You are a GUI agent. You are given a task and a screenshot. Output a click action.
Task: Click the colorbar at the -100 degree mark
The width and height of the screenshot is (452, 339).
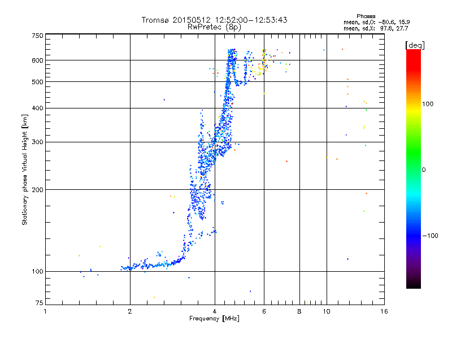click(x=414, y=236)
